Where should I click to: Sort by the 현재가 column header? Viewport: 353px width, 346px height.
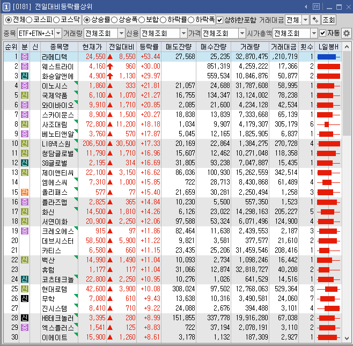(x=92, y=47)
